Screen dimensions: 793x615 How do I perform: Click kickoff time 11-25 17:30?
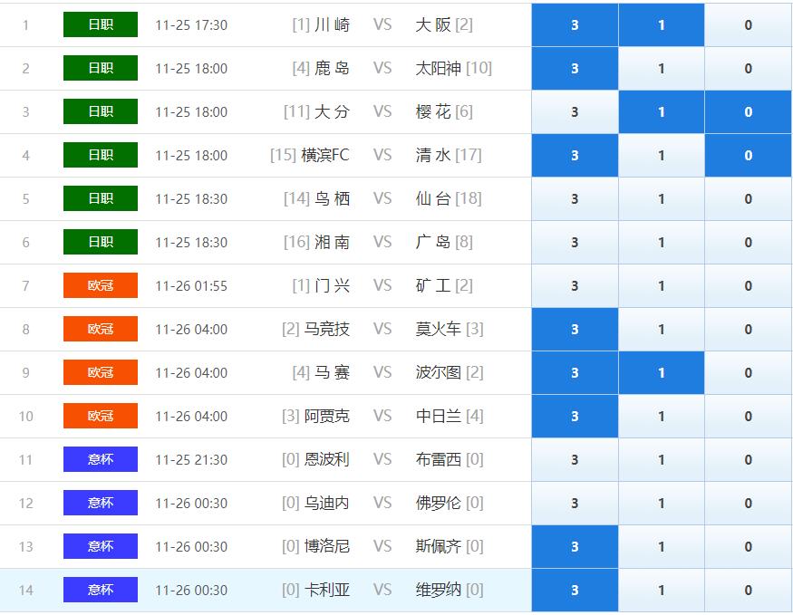191,25
